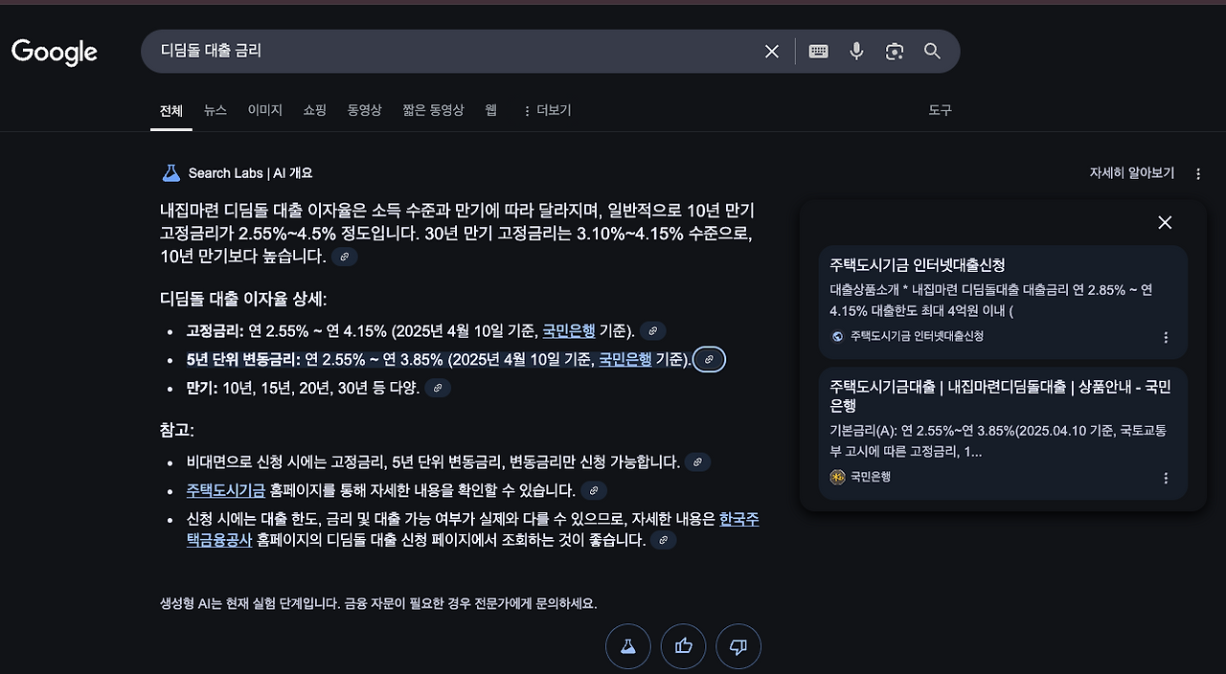
Task: Open source link icon for 고정금리 bullet
Action: 653,331
